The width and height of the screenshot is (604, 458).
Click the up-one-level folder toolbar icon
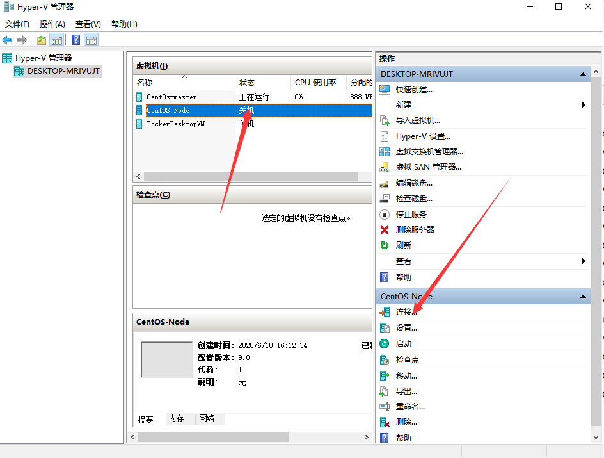[x=42, y=40]
